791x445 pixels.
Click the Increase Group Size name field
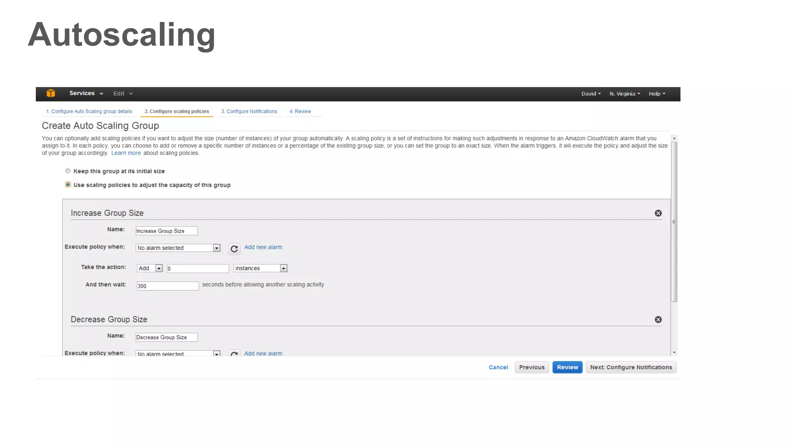[166, 231]
